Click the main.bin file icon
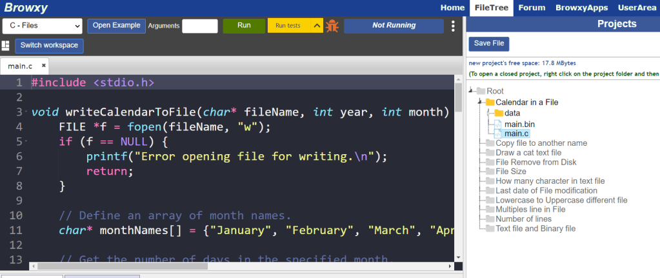 click(x=498, y=124)
